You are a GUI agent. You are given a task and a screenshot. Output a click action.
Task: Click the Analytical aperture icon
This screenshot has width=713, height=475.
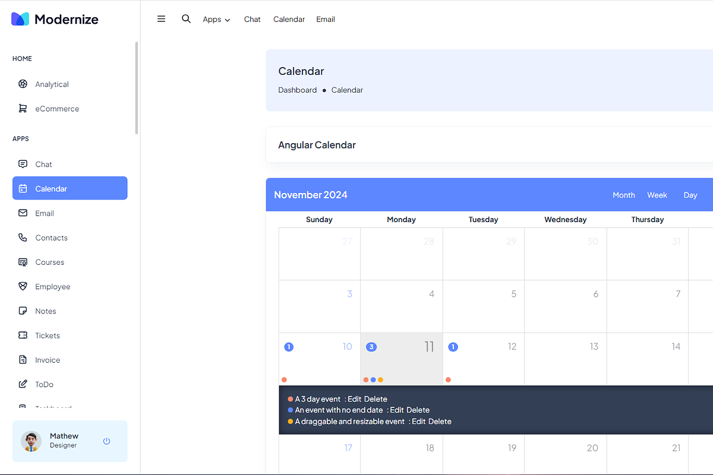click(x=23, y=84)
